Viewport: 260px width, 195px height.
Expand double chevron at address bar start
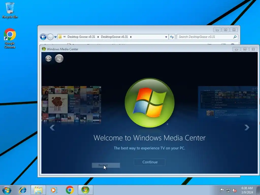[64, 37]
